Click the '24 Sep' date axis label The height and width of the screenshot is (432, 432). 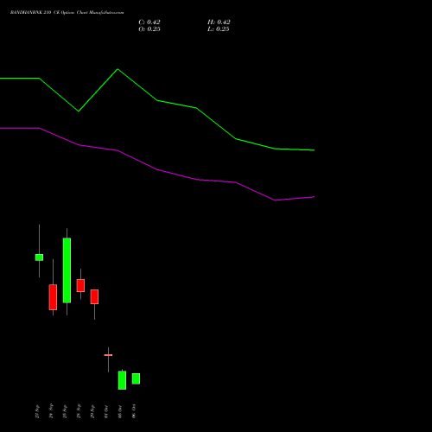51,411
